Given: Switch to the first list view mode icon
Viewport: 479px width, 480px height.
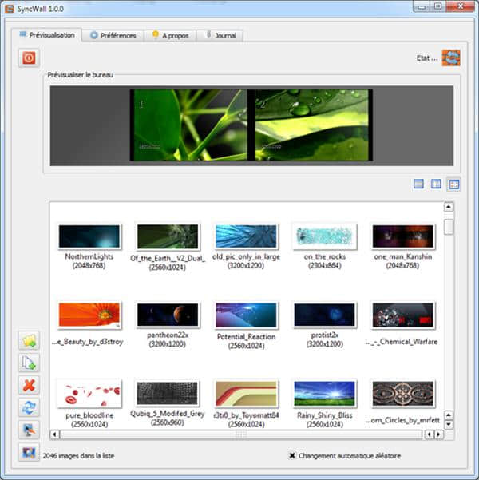Looking at the screenshot, I should (x=419, y=184).
